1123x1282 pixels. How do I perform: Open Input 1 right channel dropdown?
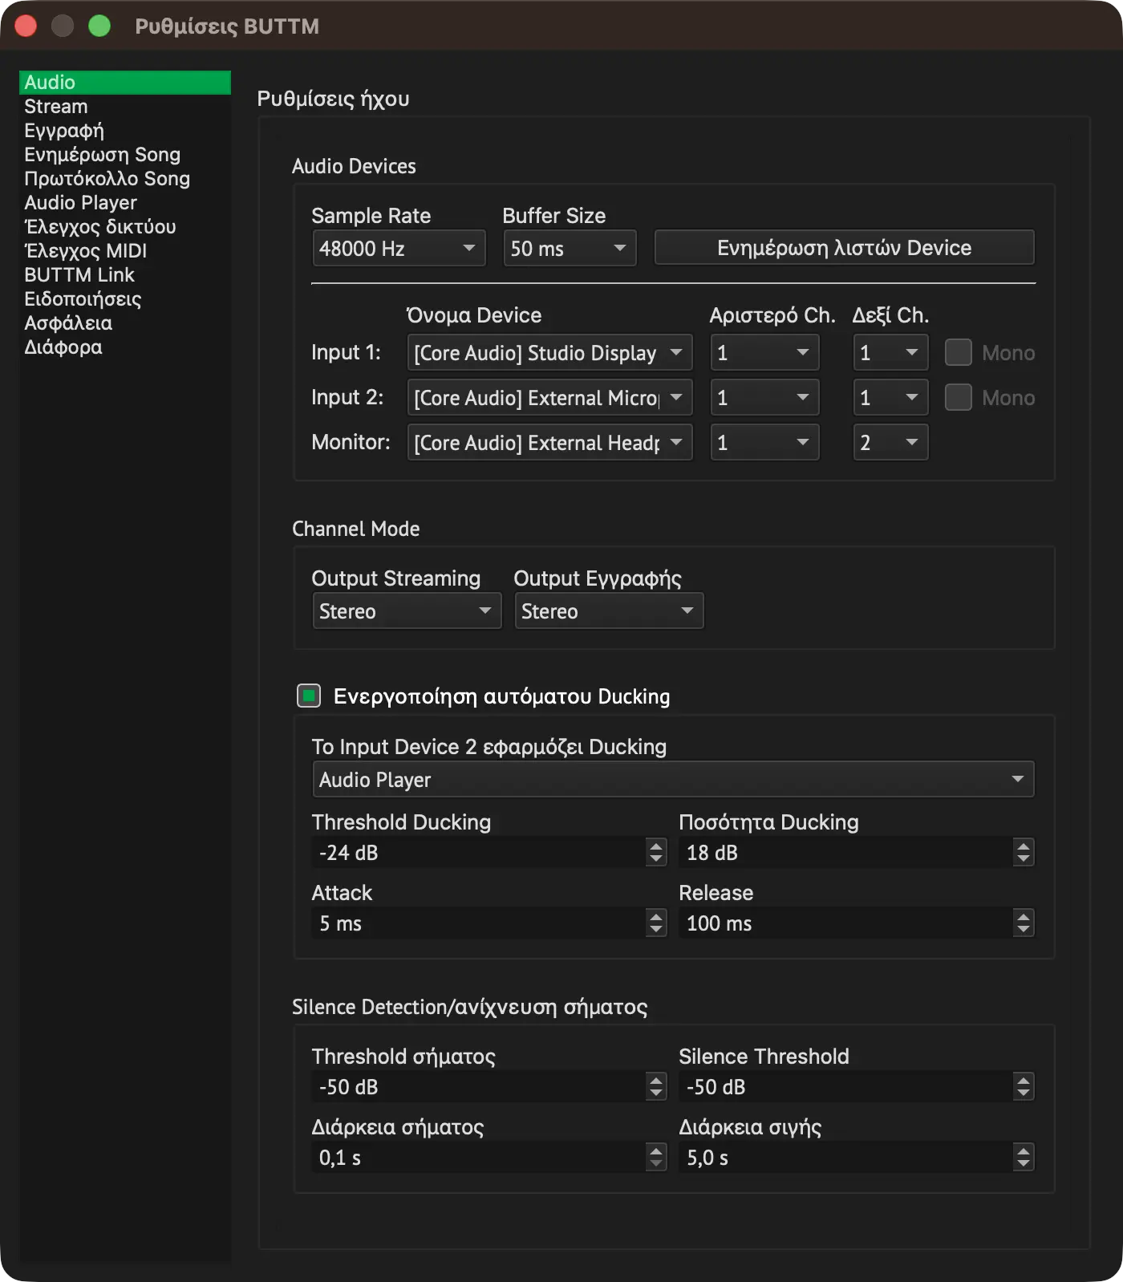(x=890, y=353)
